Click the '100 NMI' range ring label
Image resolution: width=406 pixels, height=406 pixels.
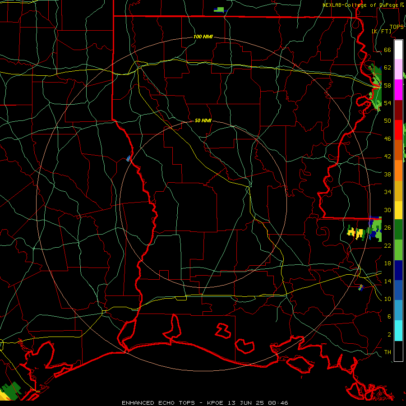(x=203, y=37)
